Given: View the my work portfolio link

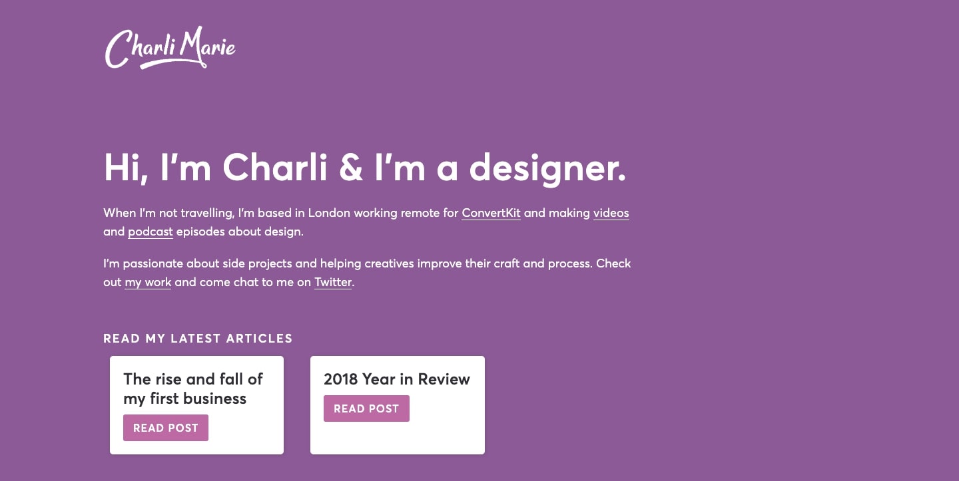Looking at the screenshot, I should click(x=148, y=282).
